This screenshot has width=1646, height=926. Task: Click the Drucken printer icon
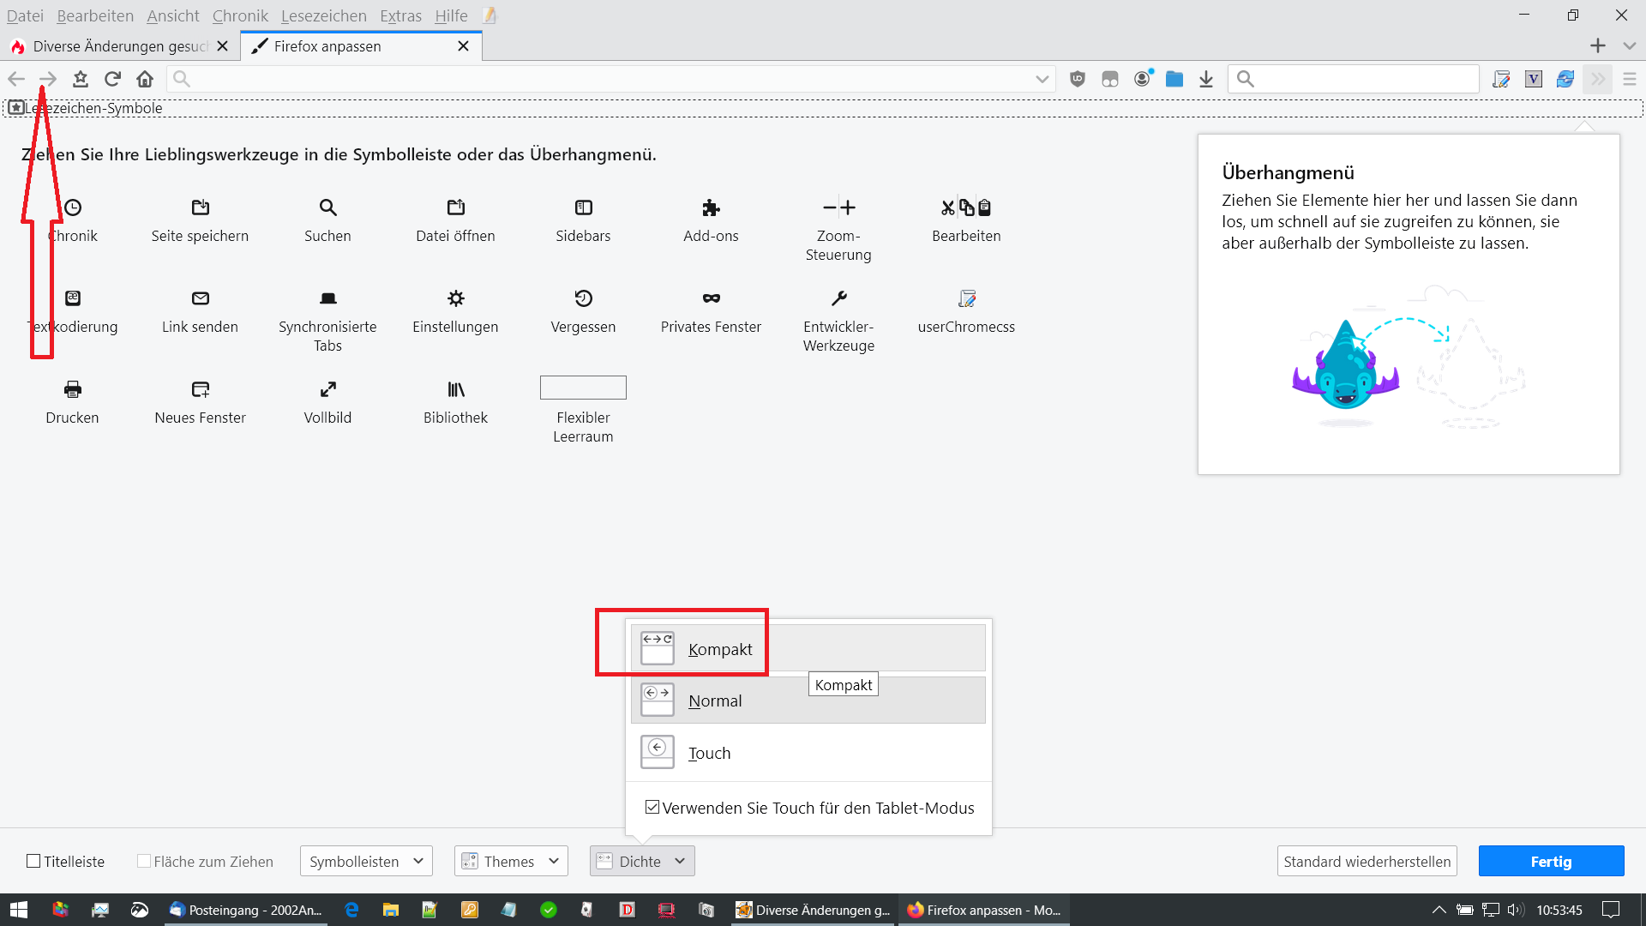pyautogui.click(x=73, y=389)
